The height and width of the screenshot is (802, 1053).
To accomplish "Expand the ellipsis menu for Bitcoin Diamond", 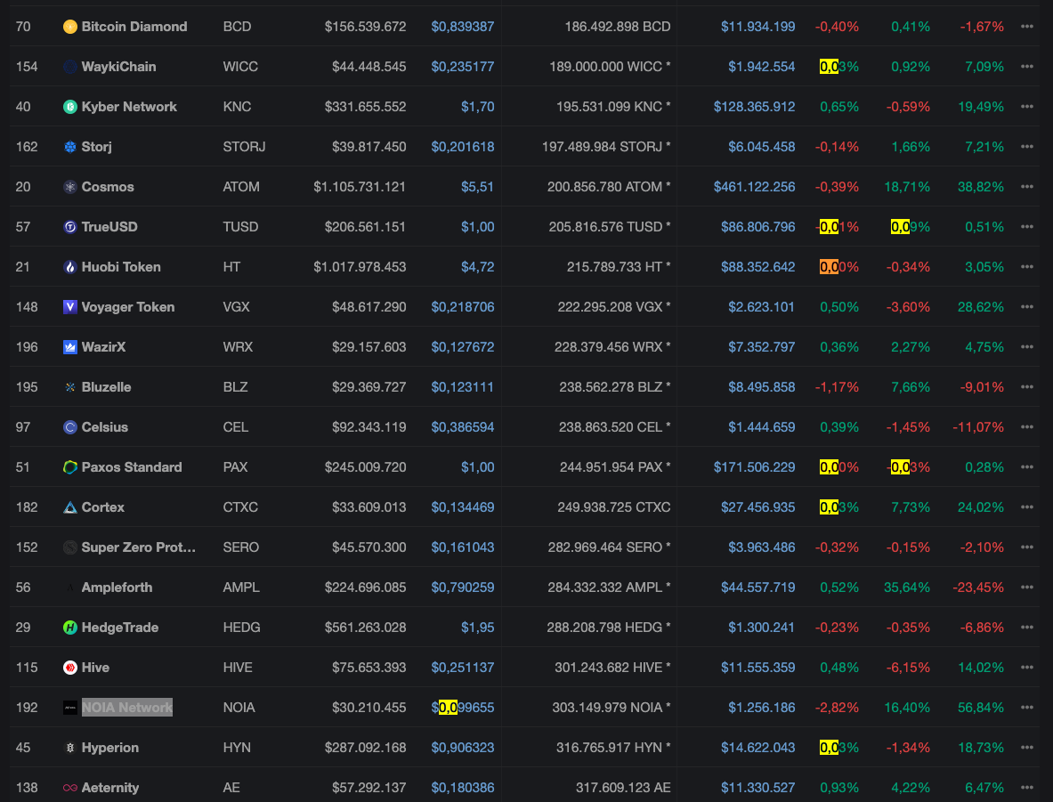I will coord(1027,27).
